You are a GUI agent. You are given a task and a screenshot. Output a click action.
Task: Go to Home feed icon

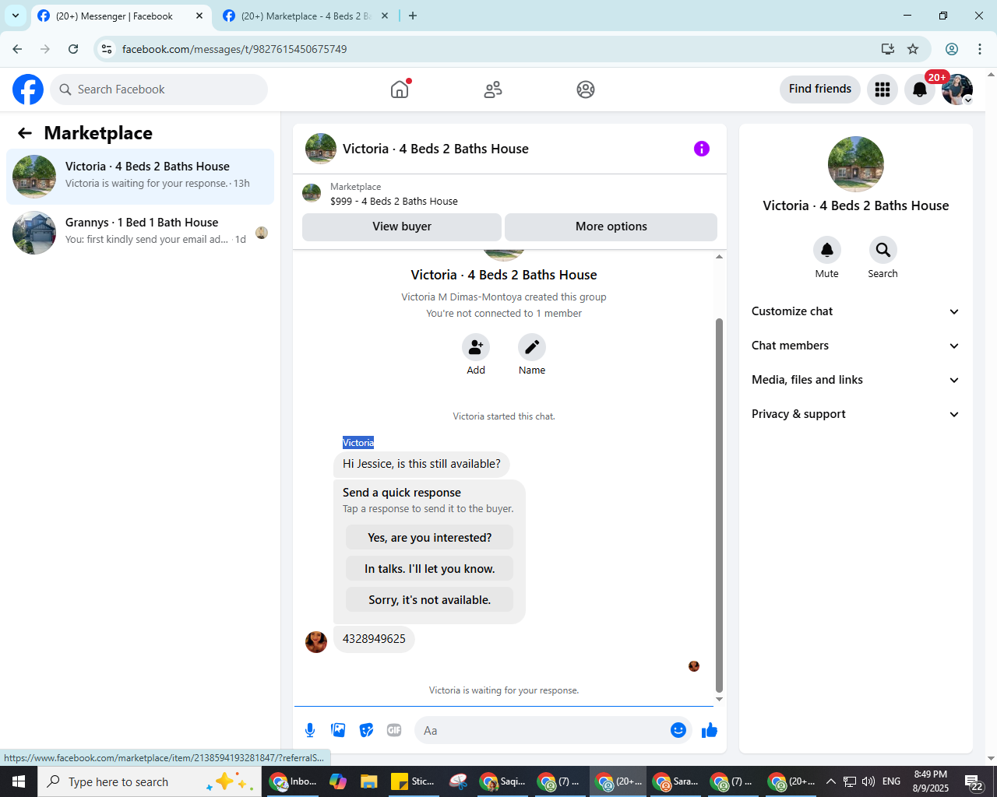(x=400, y=90)
